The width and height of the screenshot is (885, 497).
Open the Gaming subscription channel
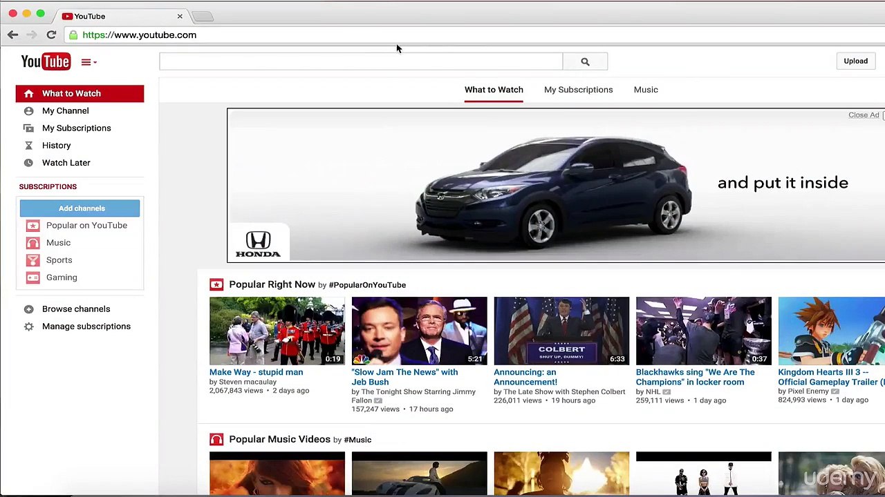pyautogui.click(x=62, y=277)
